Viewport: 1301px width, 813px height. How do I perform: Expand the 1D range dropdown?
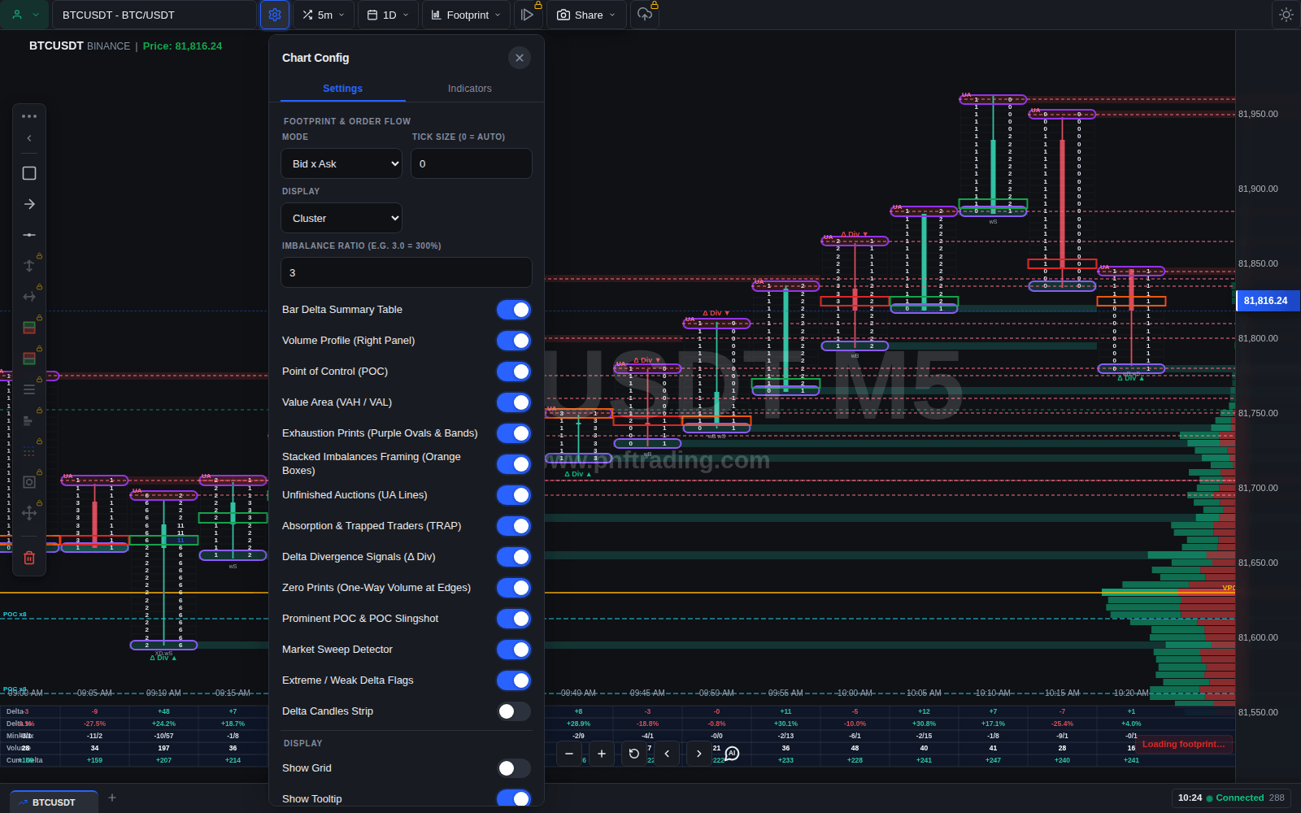tap(388, 15)
